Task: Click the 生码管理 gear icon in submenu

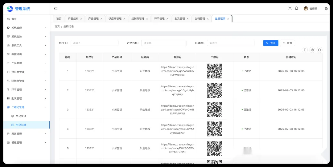Action: click(x=13, y=116)
